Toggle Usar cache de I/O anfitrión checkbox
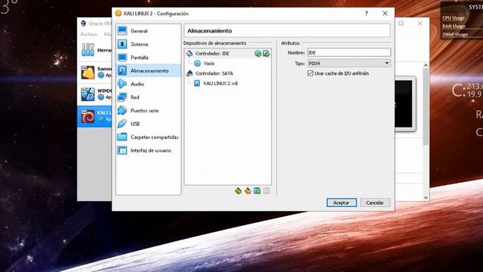Image resolution: width=483 pixels, height=272 pixels. click(310, 73)
